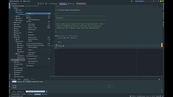The image size is (173, 97).
Task: Open Version Control tool window
Action: (16, 94)
